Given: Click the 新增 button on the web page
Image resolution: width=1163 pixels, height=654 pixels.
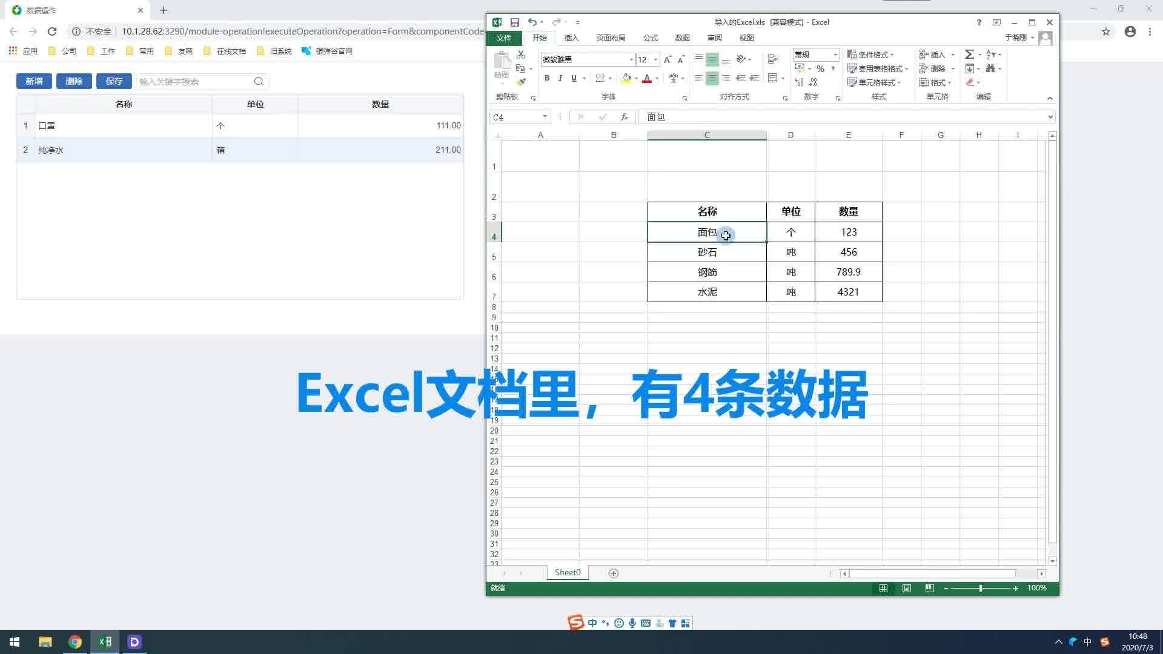Looking at the screenshot, I should point(34,81).
